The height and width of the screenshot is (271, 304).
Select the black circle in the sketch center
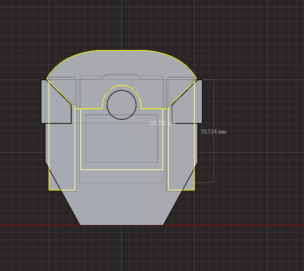tap(107, 105)
